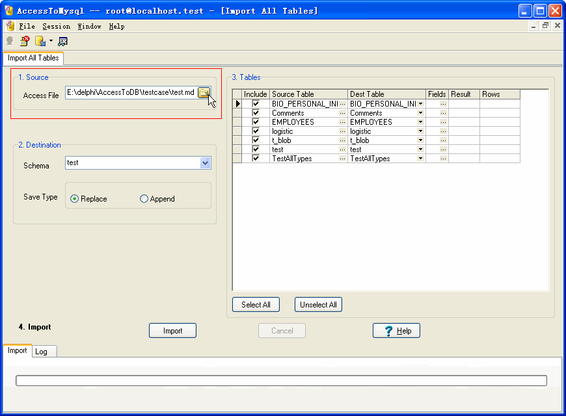This screenshot has height=416, width=566.
Task: Click the Source Table column header
Action: click(x=308, y=94)
